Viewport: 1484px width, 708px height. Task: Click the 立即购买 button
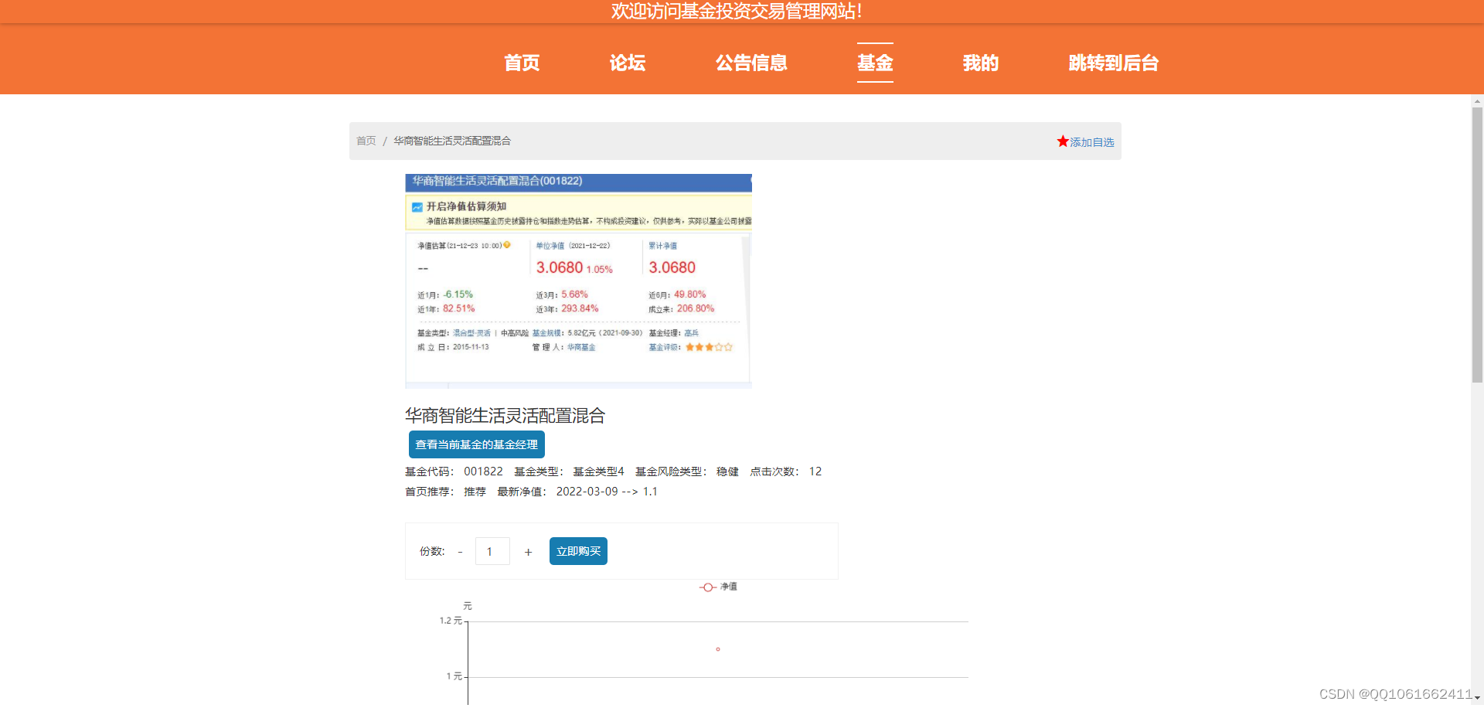pyautogui.click(x=578, y=551)
